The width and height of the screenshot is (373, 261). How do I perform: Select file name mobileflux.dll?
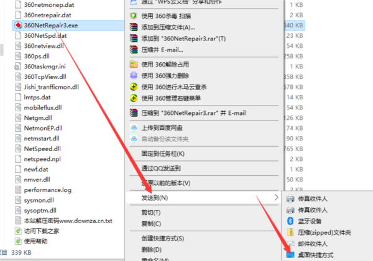tap(43, 108)
